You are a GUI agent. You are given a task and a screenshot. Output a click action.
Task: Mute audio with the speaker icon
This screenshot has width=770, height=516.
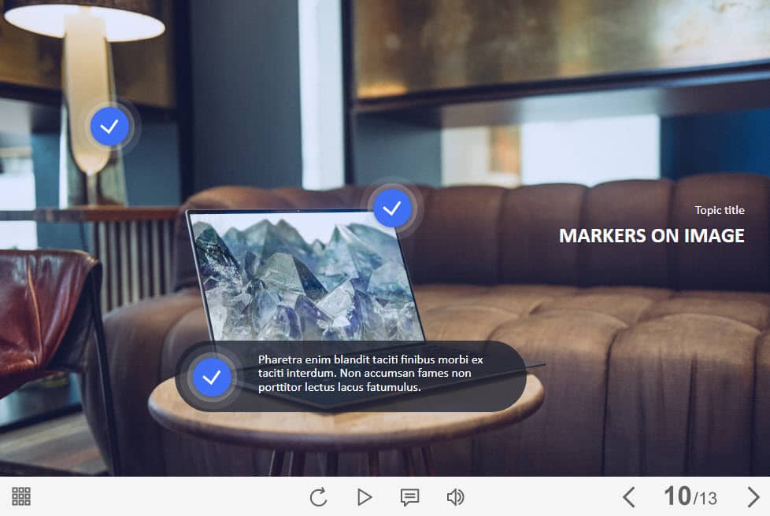coord(455,497)
